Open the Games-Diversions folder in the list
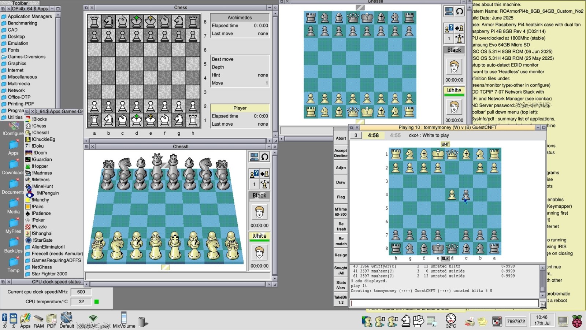Screen dimensions: 586x330 point(27,57)
